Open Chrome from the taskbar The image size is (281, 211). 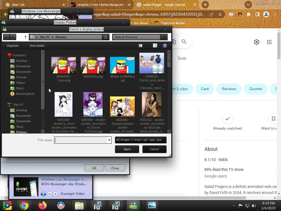click(x=24, y=206)
